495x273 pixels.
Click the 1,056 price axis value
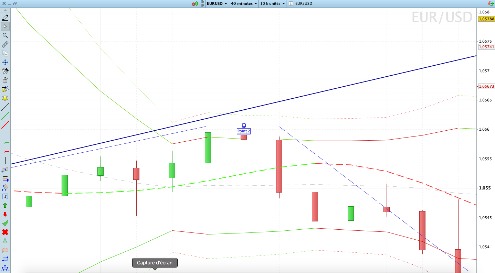[484, 130]
